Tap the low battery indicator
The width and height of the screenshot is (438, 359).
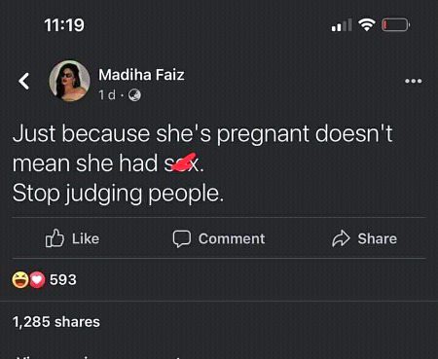pos(395,25)
